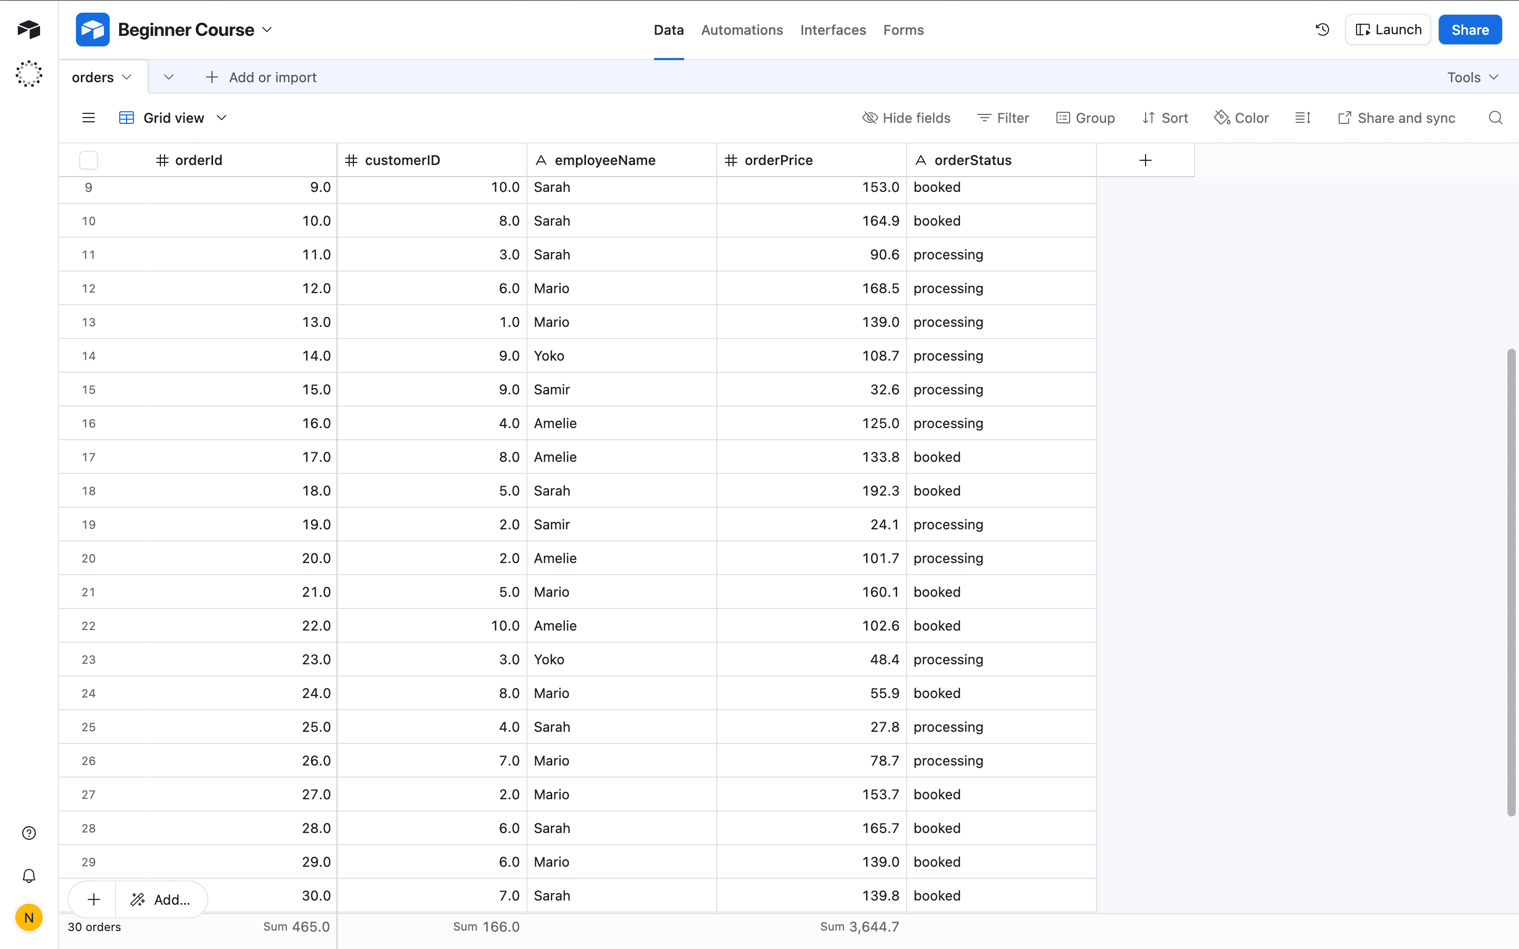Select the customerID column header
The width and height of the screenshot is (1519, 949).
pos(432,160)
